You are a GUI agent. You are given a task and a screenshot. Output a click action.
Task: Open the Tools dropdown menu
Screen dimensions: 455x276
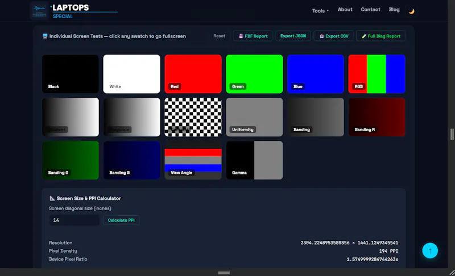(320, 11)
